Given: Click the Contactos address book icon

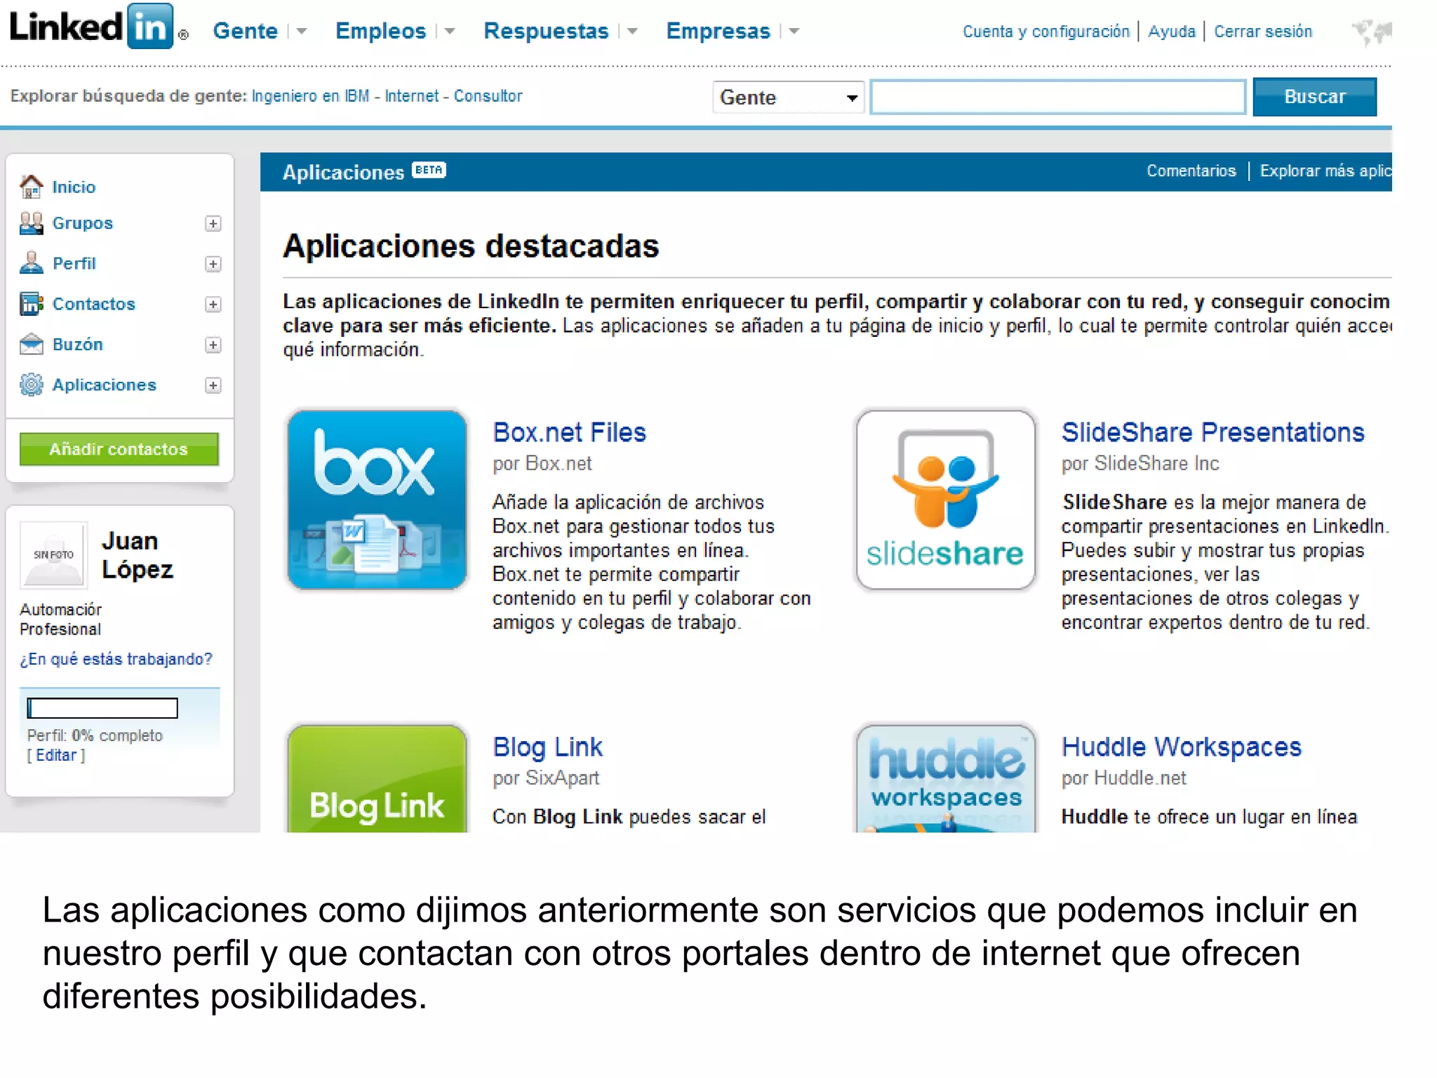Looking at the screenshot, I should coord(31,304).
